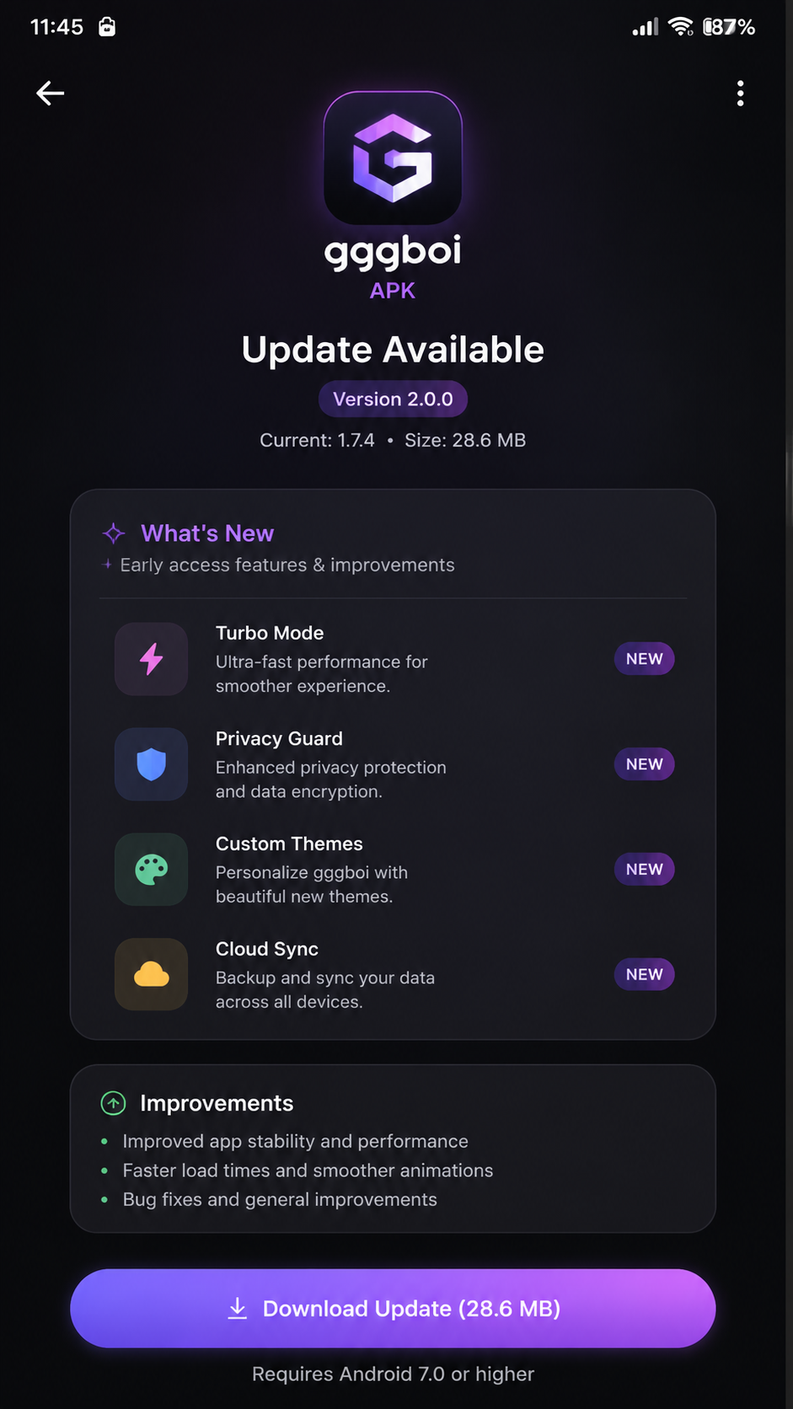Tap the back arrow icon

51,93
